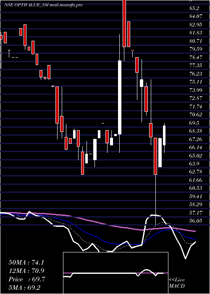
Task: Click the 67.26 price axis label
Action: 196,139
